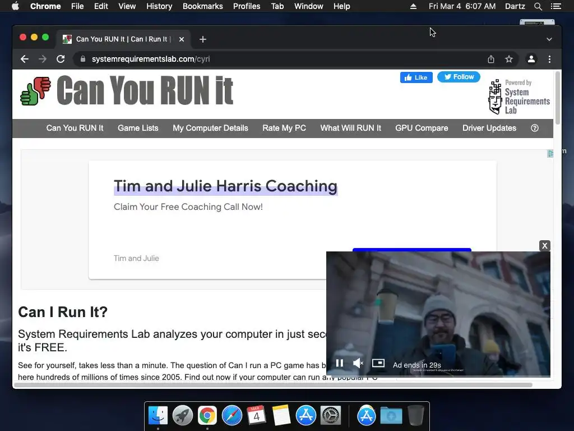Open the Help menu
Image resolution: width=574 pixels, height=431 pixels.
point(341,6)
